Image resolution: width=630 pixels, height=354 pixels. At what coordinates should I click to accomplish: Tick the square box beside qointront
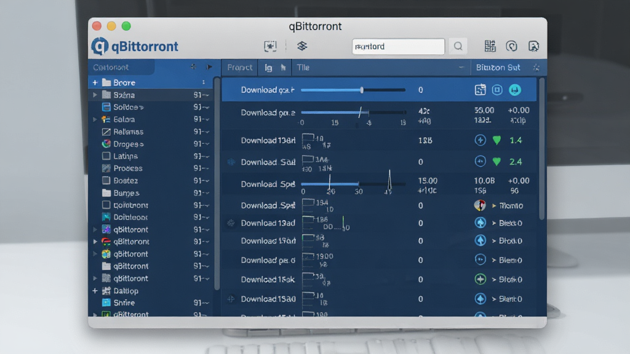(106, 205)
